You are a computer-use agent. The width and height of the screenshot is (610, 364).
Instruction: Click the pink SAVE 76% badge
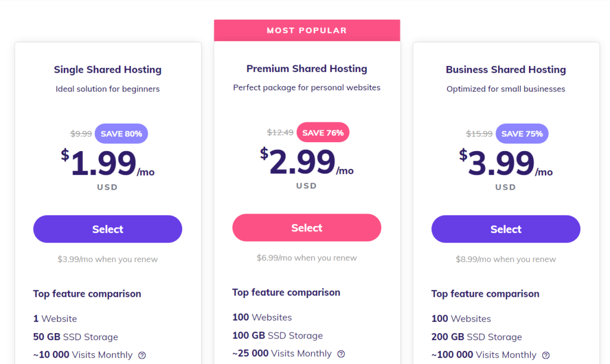tap(323, 133)
